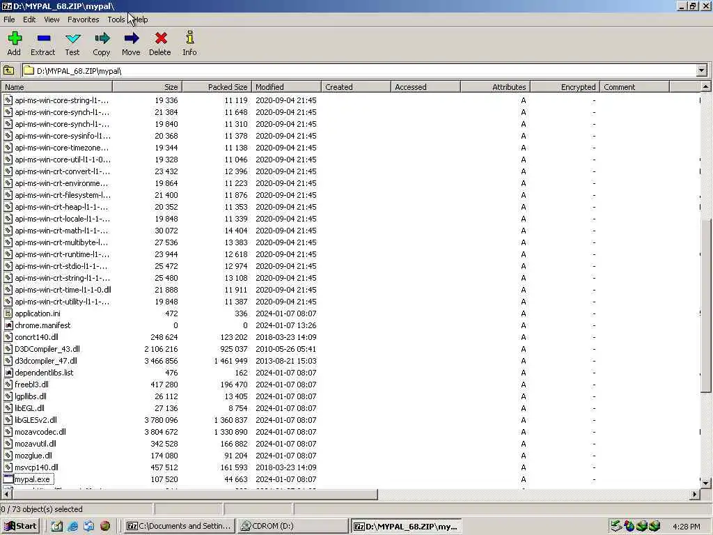Open the Info toolbar icon
Viewport: 713px width, 535px height.
[189, 38]
